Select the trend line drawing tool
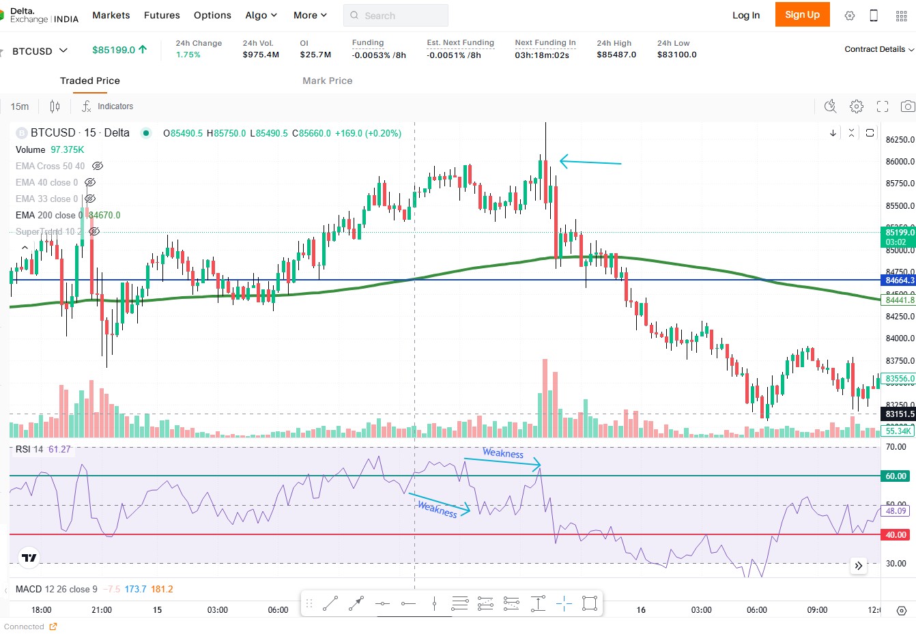The width and height of the screenshot is (916, 634). pos(330,603)
